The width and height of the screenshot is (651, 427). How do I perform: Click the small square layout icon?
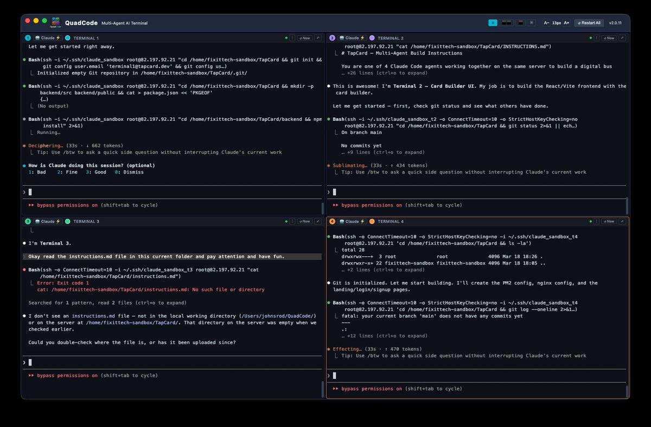[x=532, y=23]
